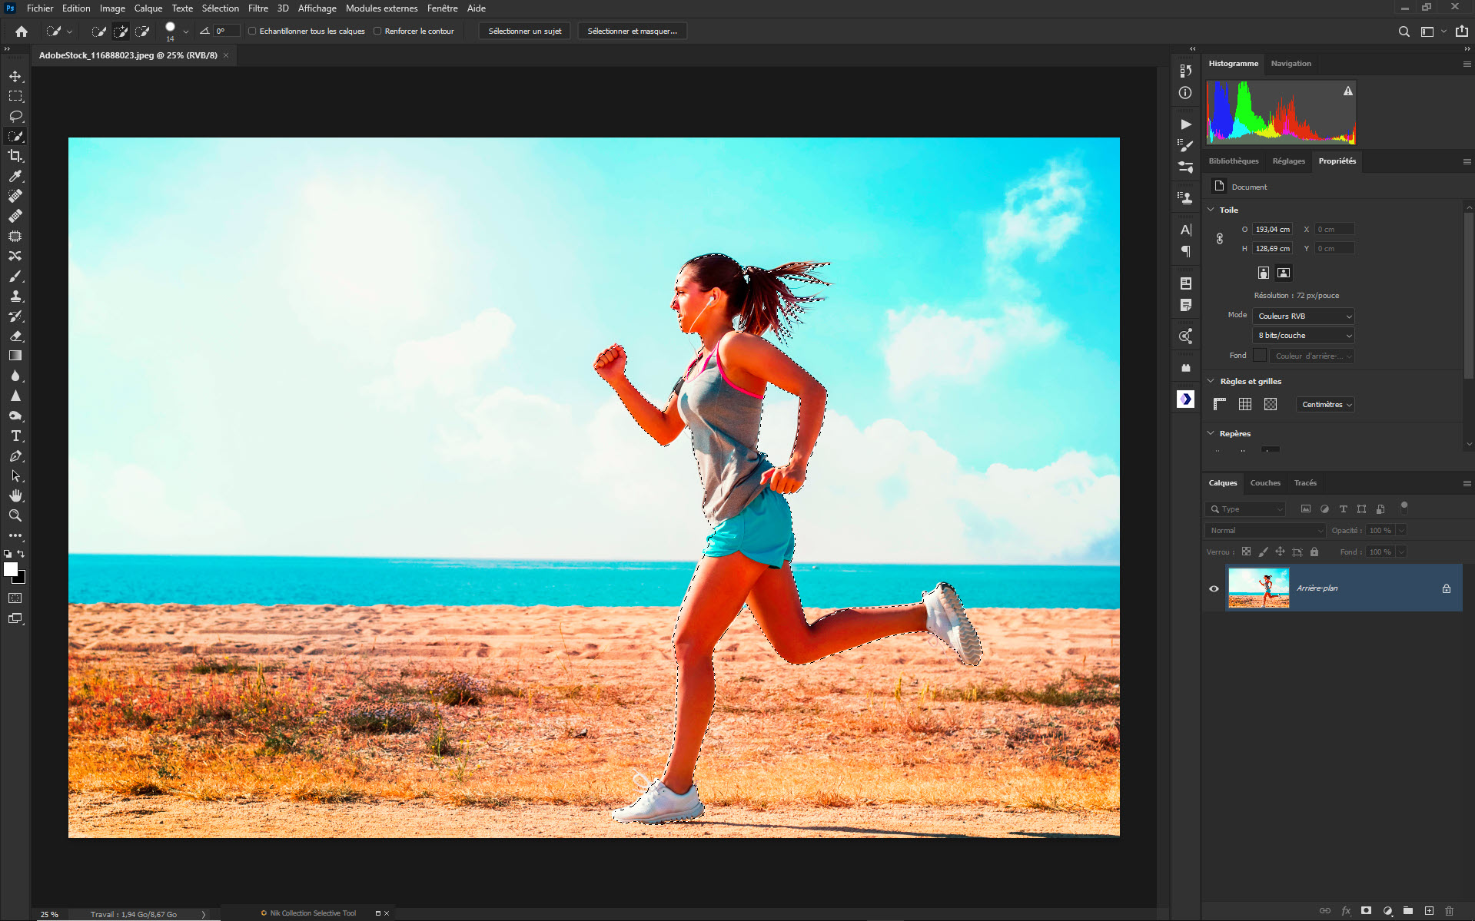1475x921 pixels.
Task: Open the 8 bits/couche dropdown
Action: [1304, 336]
